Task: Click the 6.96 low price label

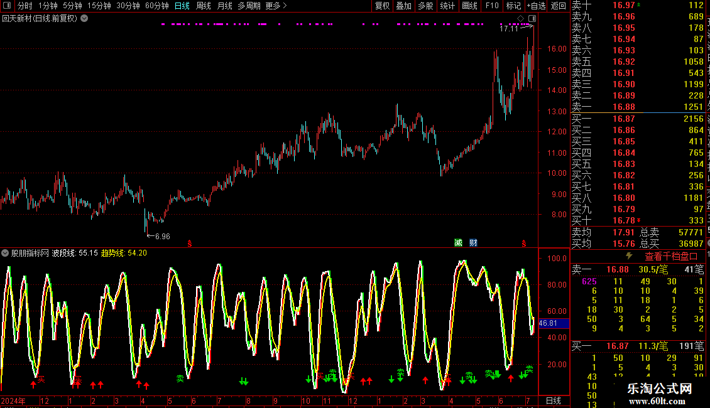Action: tap(163, 237)
